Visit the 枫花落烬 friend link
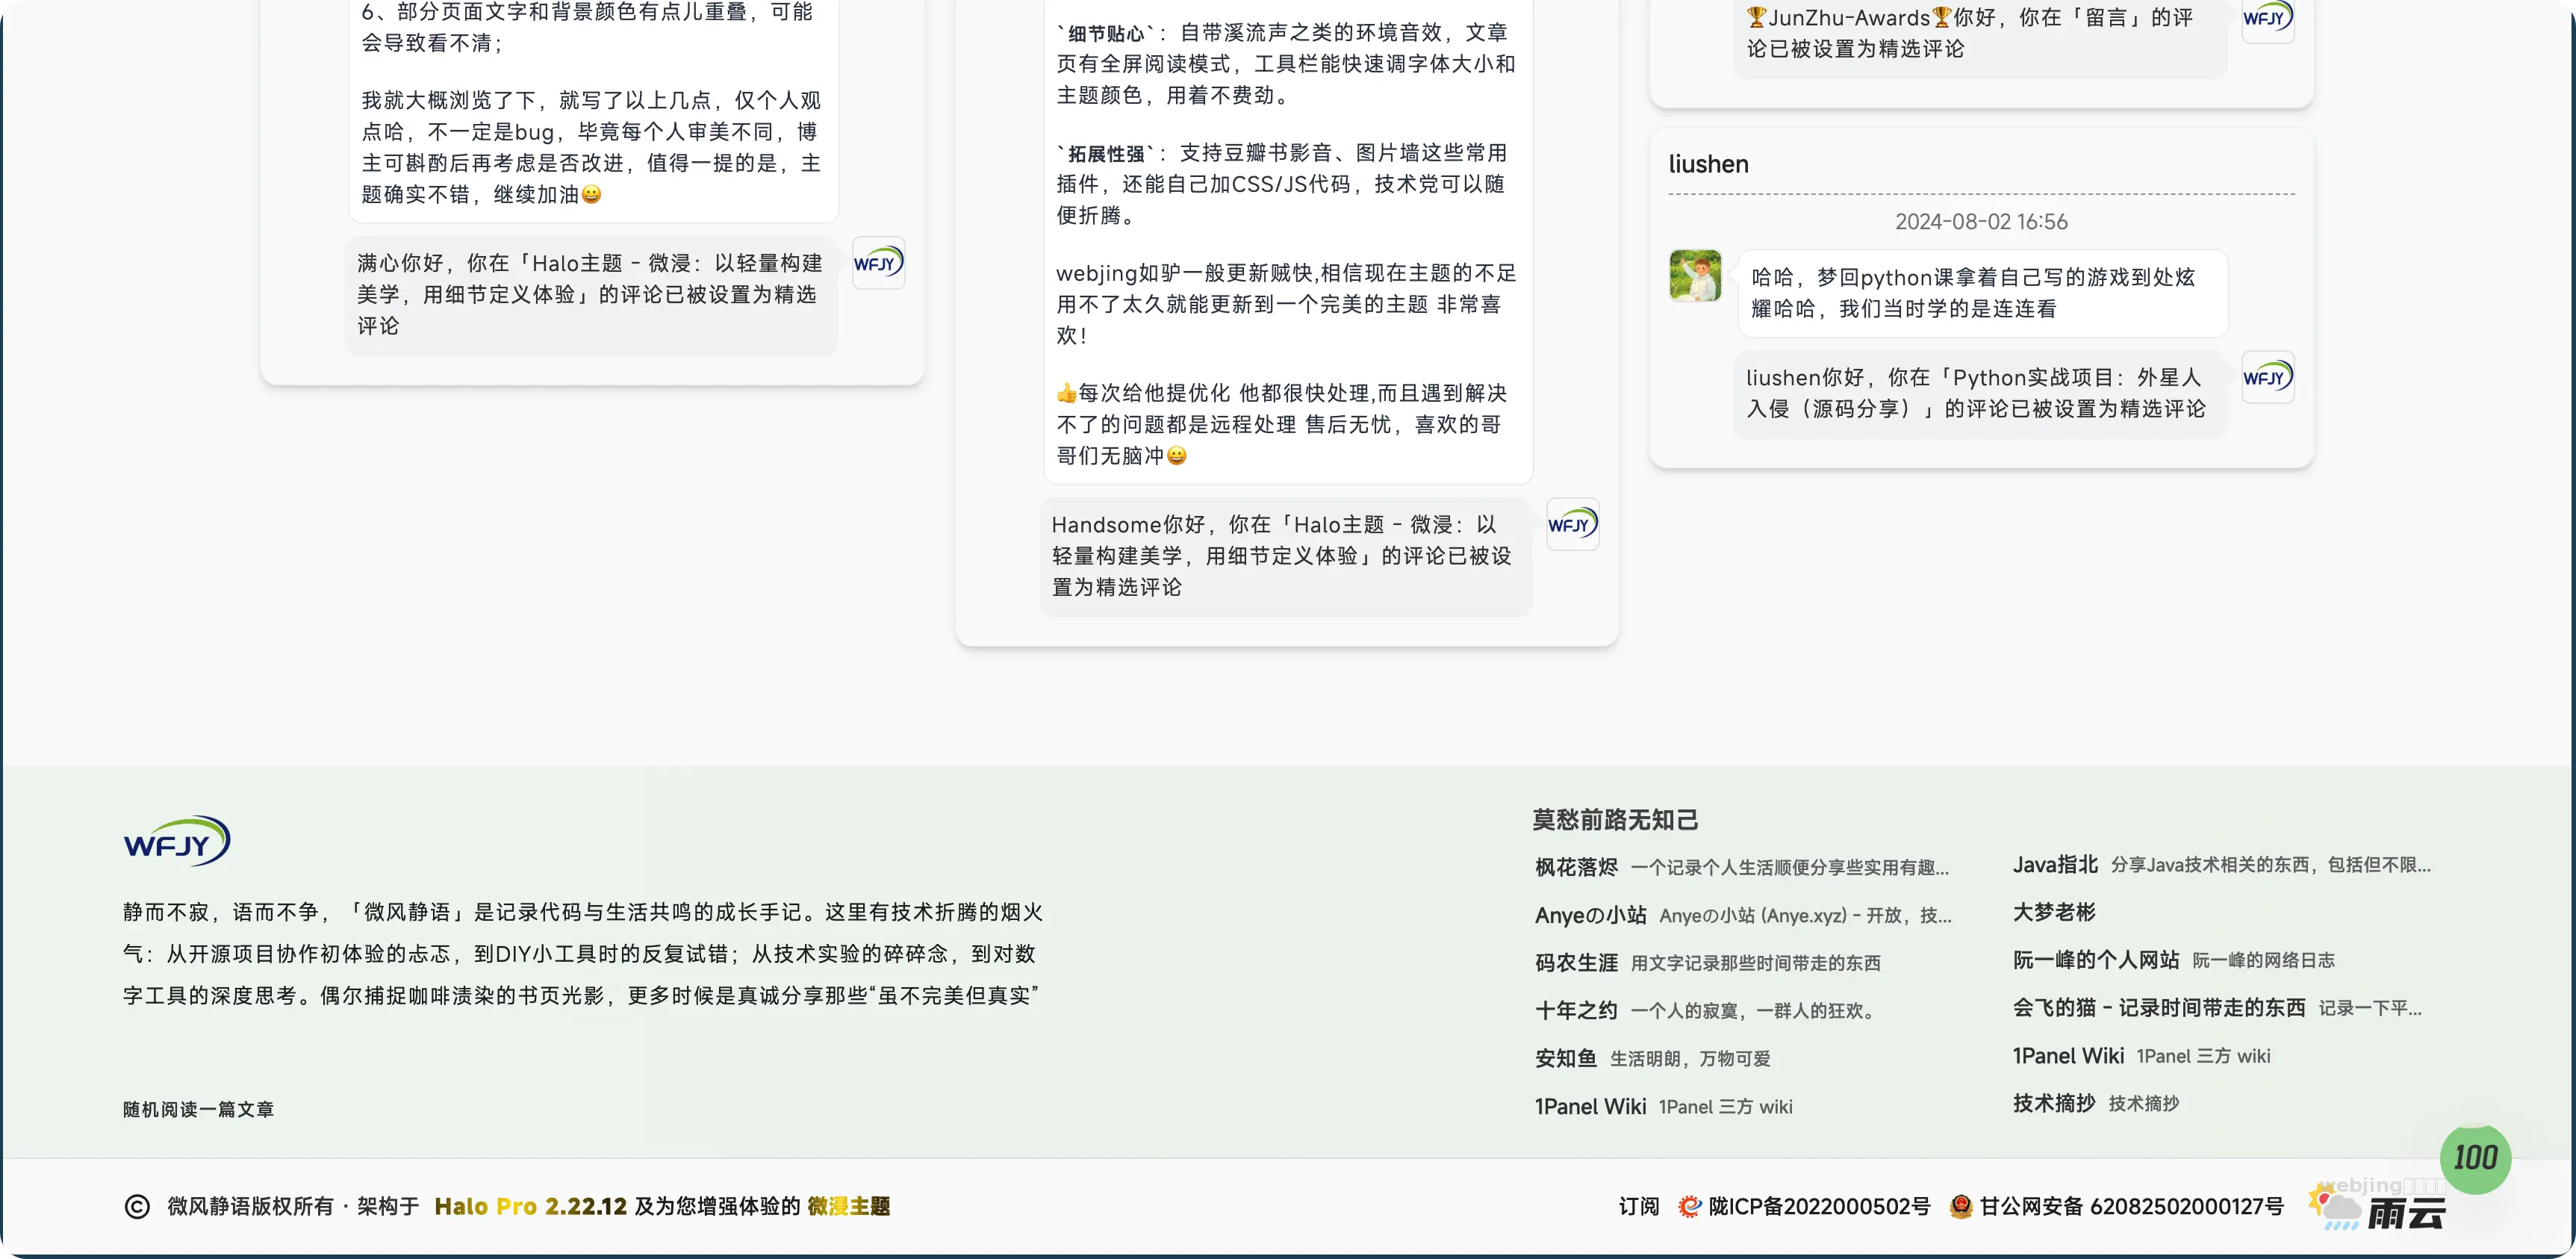The height and width of the screenshot is (1259, 2576). pyautogui.click(x=1576, y=867)
